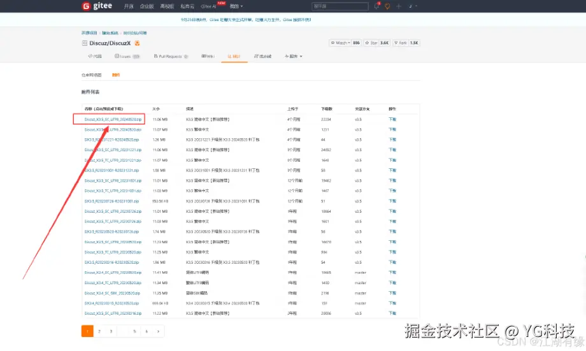This screenshot has height=351, width=586.
Task: Open Discuz_X3.5_TC_UTF8_20230726.zip file link
Action: 113,222
